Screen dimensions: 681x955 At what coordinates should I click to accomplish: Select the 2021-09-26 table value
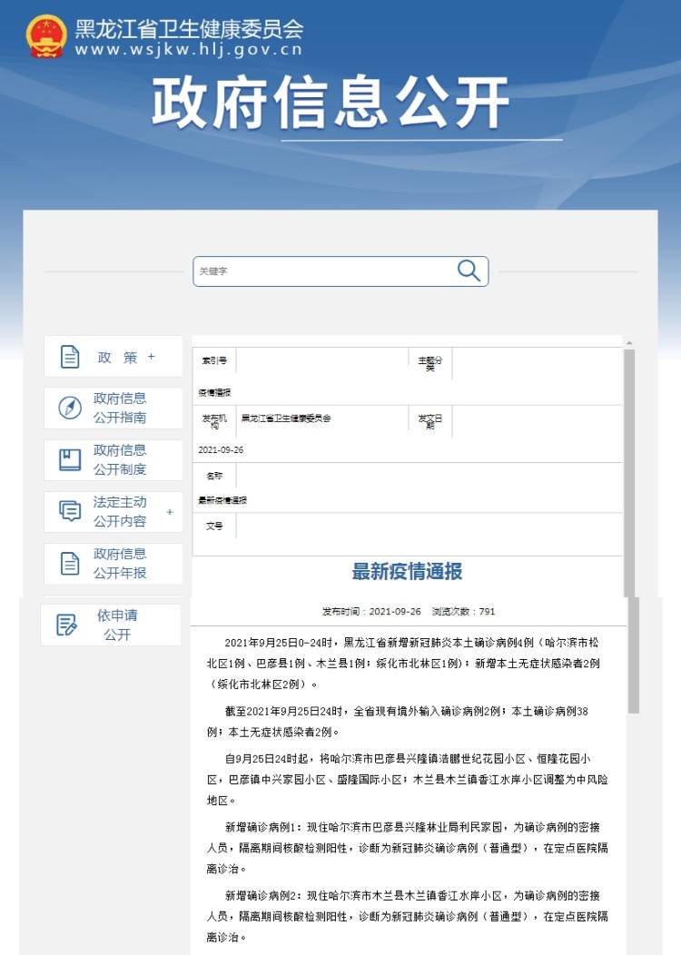(x=221, y=450)
